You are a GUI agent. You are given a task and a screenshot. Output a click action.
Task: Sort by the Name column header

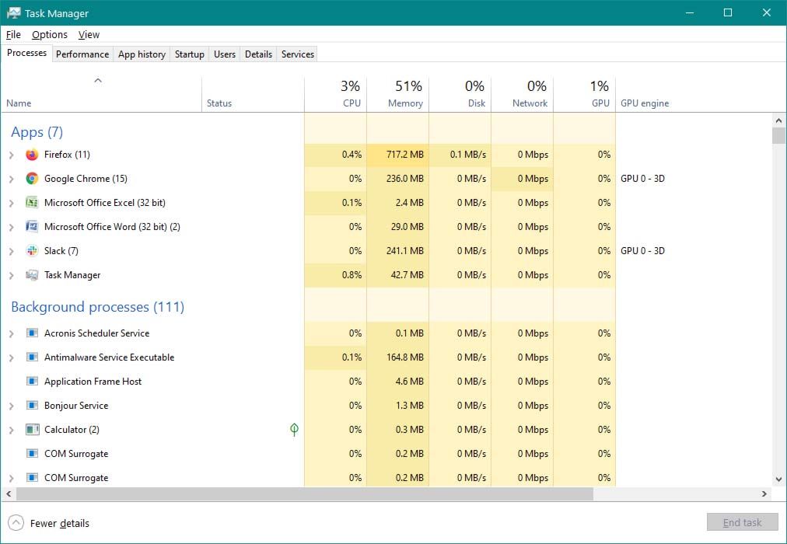(101, 94)
